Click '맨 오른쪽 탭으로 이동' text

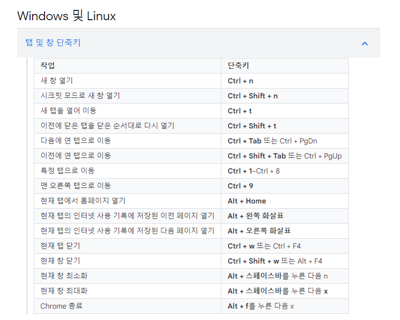pyautogui.click(x=76, y=186)
